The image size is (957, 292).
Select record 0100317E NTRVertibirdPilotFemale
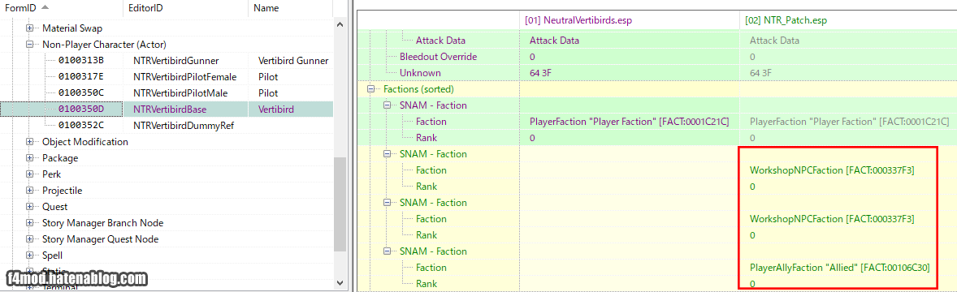tap(167, 77)
